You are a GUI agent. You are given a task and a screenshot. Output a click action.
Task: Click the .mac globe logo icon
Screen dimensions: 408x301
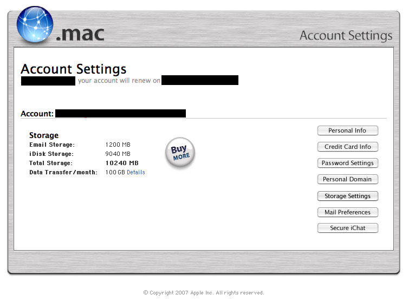[x=35, y=24]
